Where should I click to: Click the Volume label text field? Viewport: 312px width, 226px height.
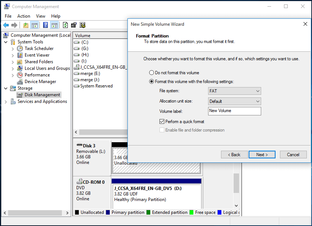click(234, 111)
